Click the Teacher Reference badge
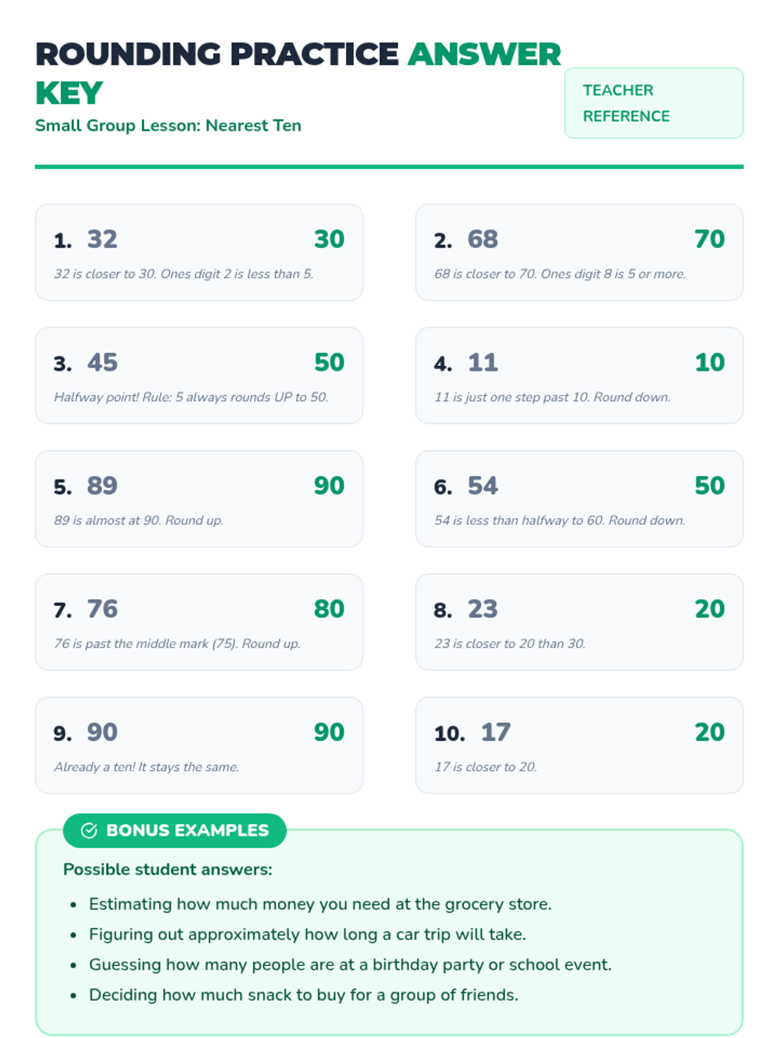The image size is (778, 1038). click(x=654, y=103)
